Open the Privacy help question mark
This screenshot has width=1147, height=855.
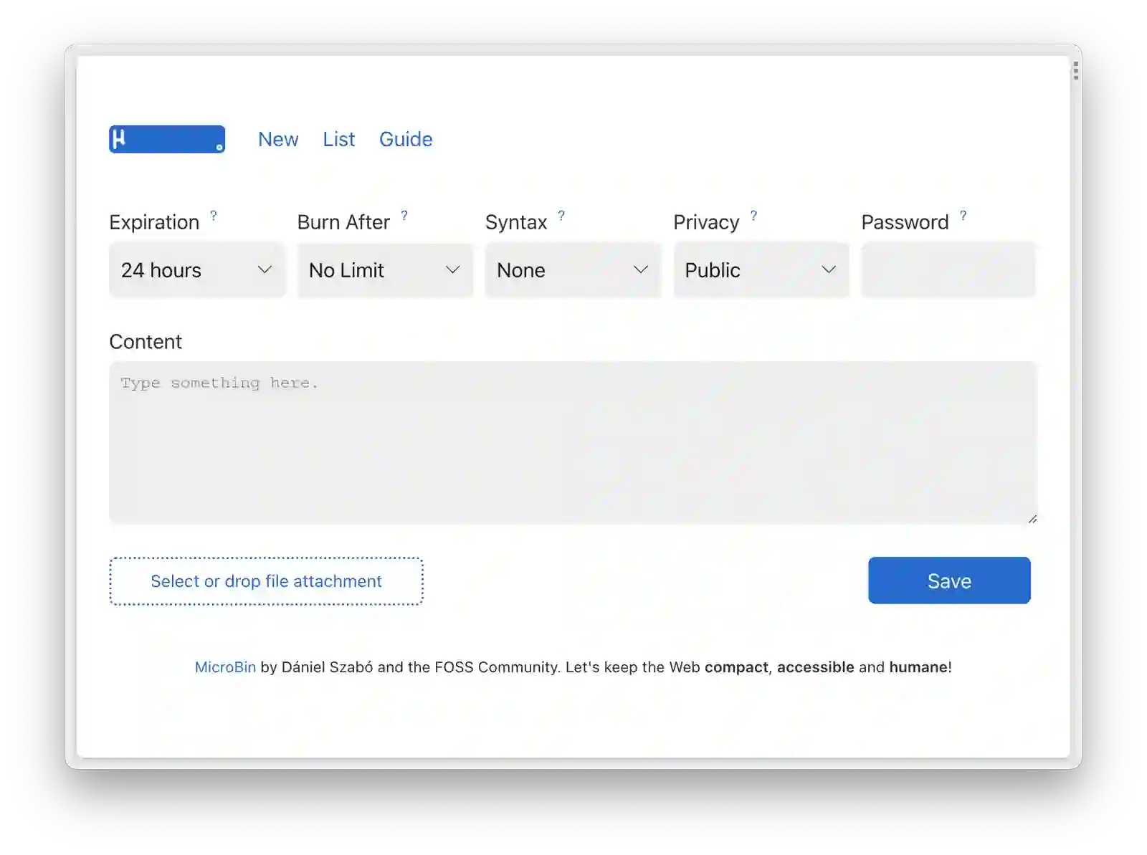click(753, 215)
